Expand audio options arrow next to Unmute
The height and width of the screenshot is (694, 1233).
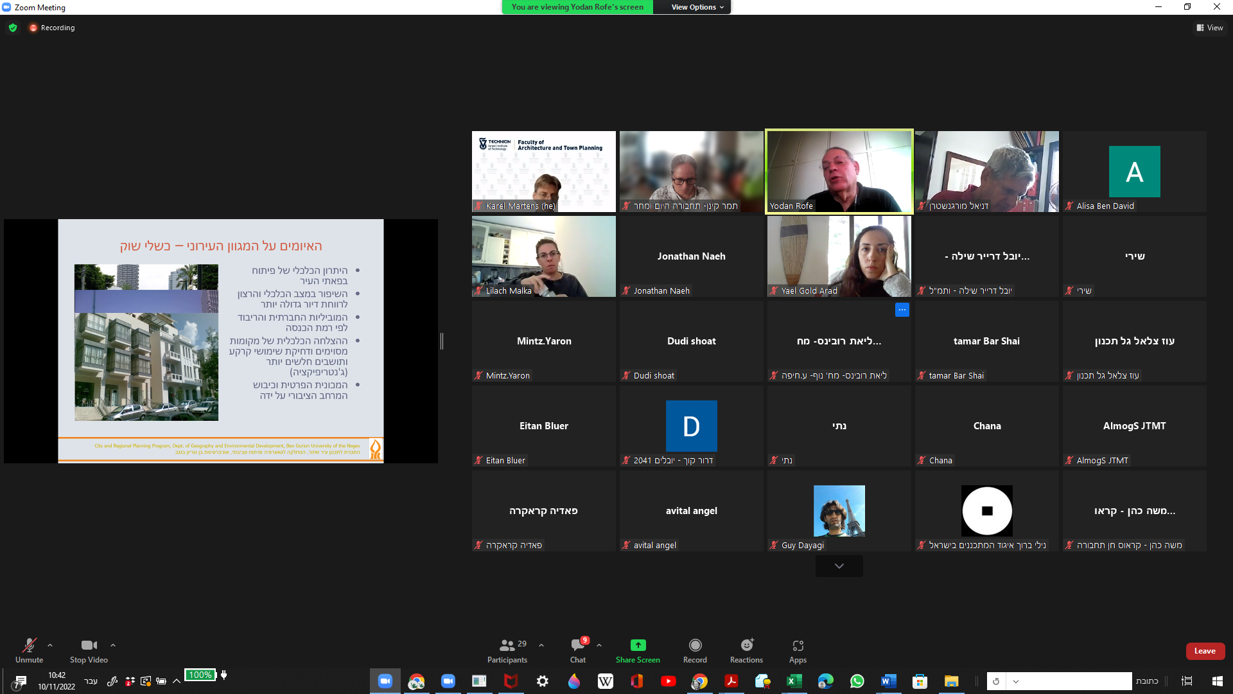click(50, 645)
